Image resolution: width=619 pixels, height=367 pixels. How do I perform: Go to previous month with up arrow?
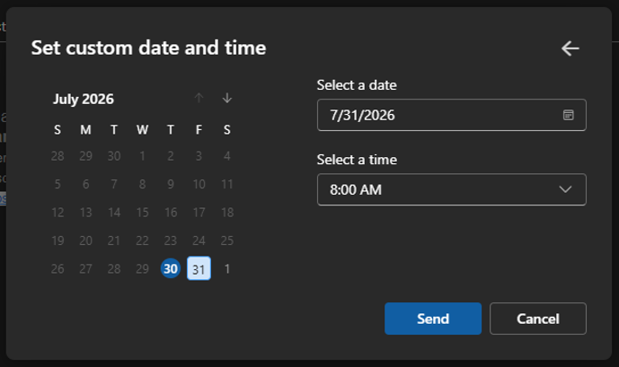pos(199,98)
